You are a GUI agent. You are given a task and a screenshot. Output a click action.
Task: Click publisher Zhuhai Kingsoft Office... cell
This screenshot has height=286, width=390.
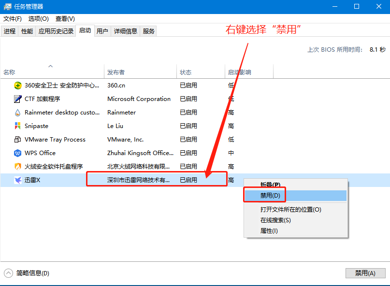[x=140, y=153]
